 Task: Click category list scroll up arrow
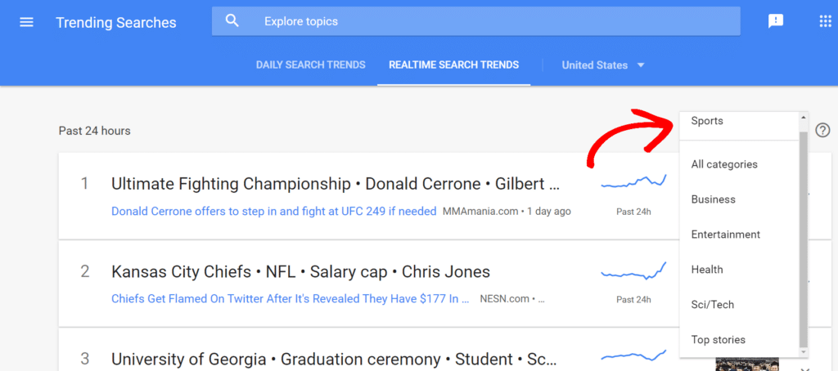804,116
